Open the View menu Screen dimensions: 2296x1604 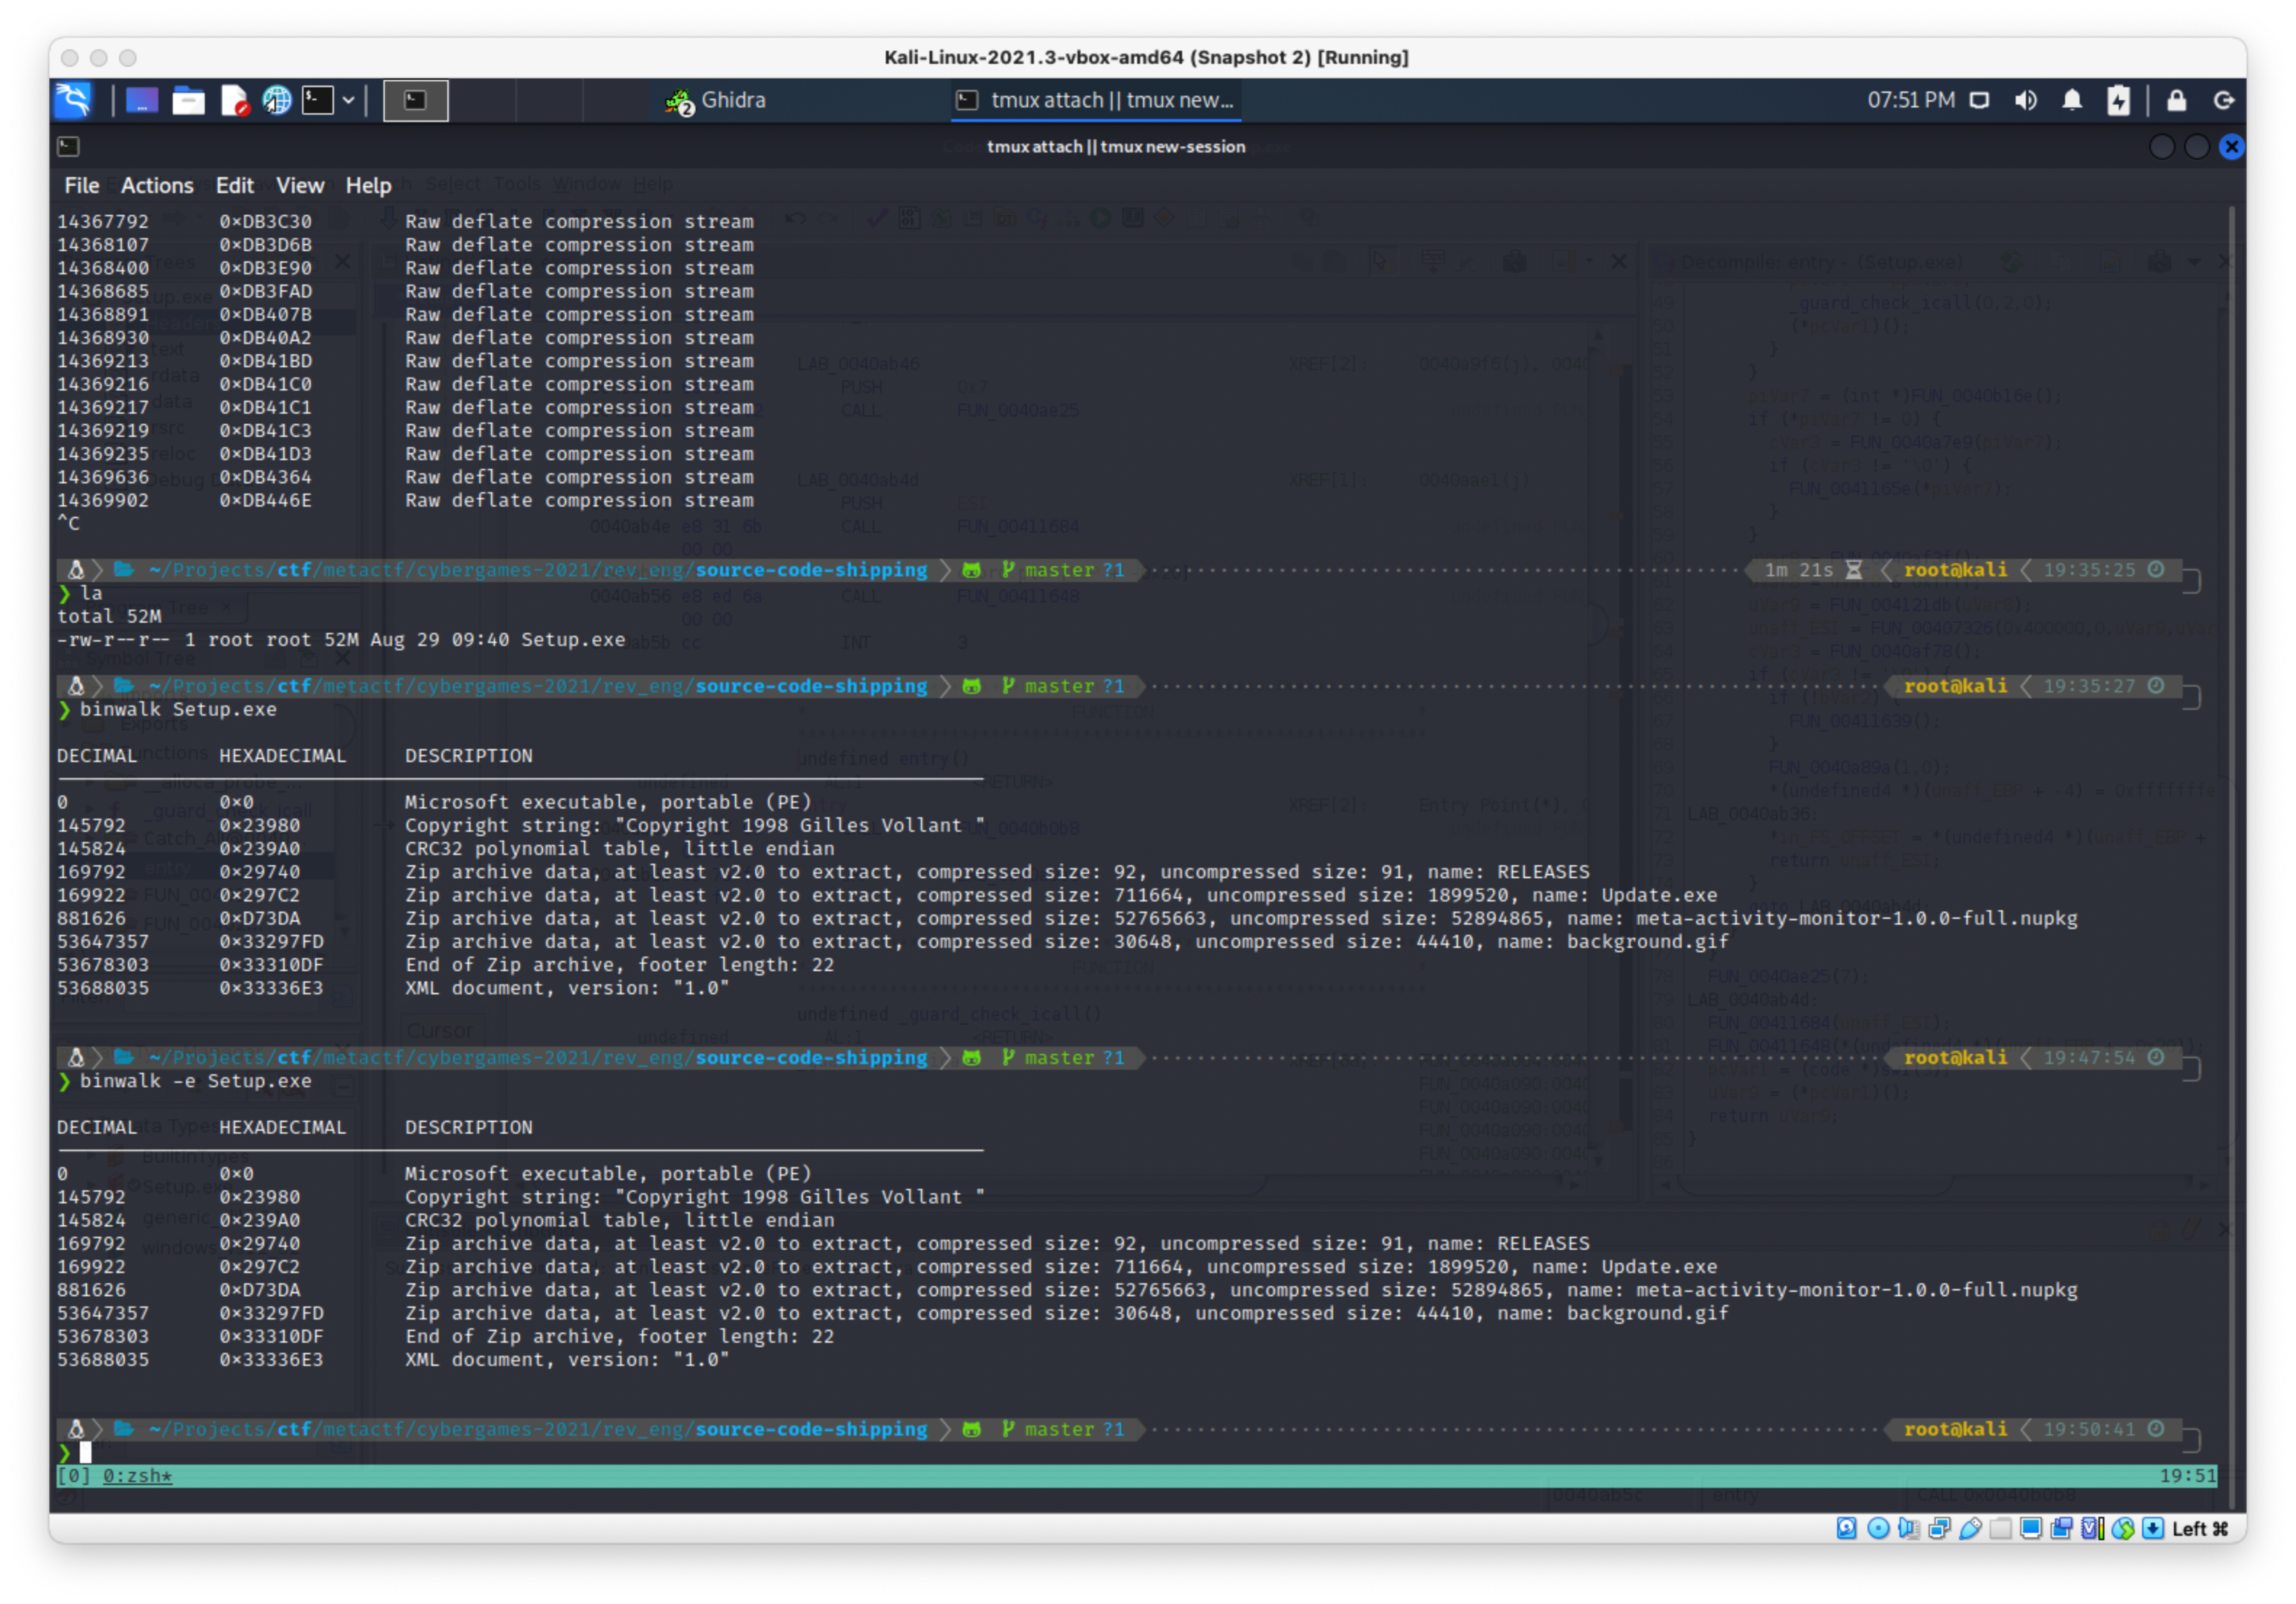click(x=300, y=185)
